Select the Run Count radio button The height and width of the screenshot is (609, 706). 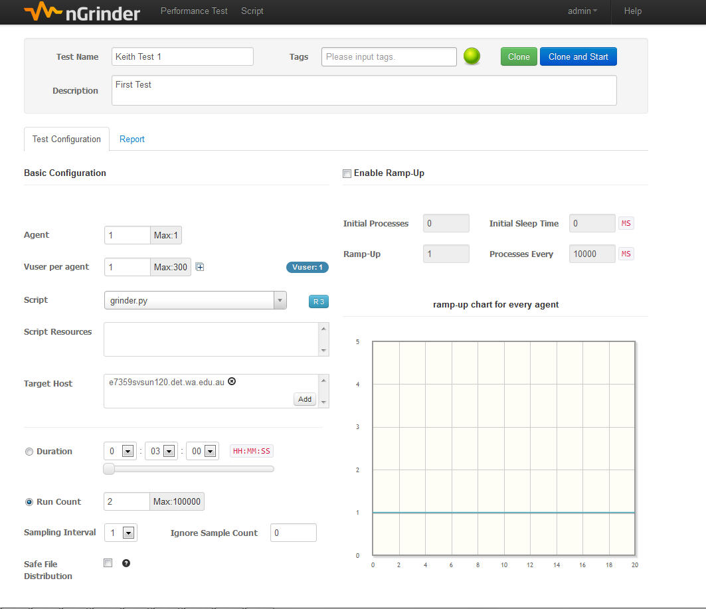click(29, 502)
